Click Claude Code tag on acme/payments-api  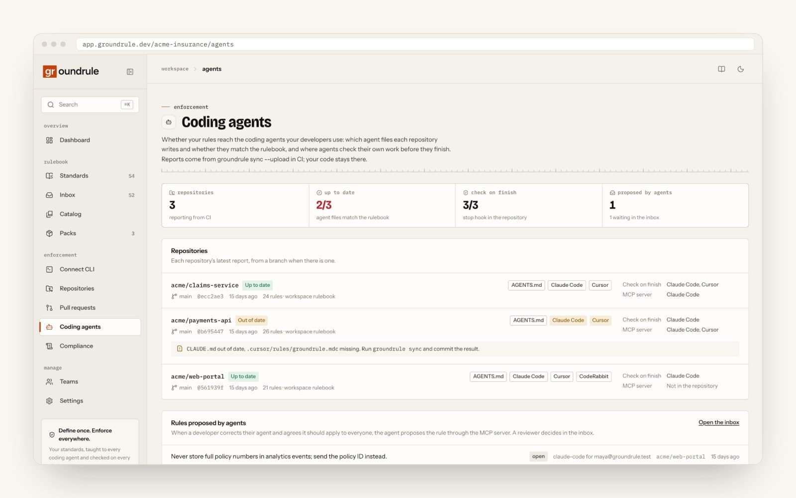[x=568, y=320]
